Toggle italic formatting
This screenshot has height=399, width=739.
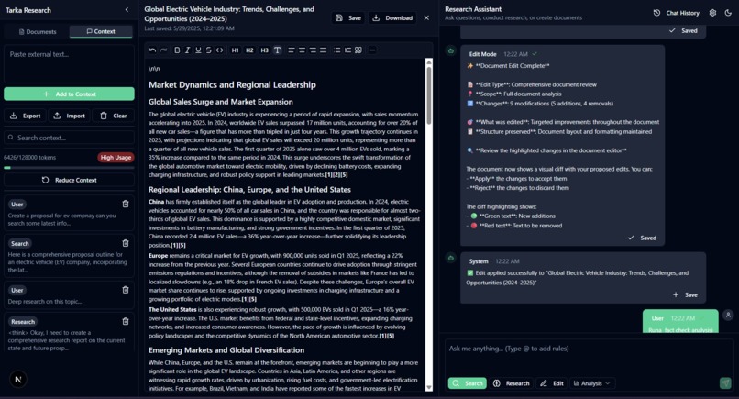coord(188,50)
